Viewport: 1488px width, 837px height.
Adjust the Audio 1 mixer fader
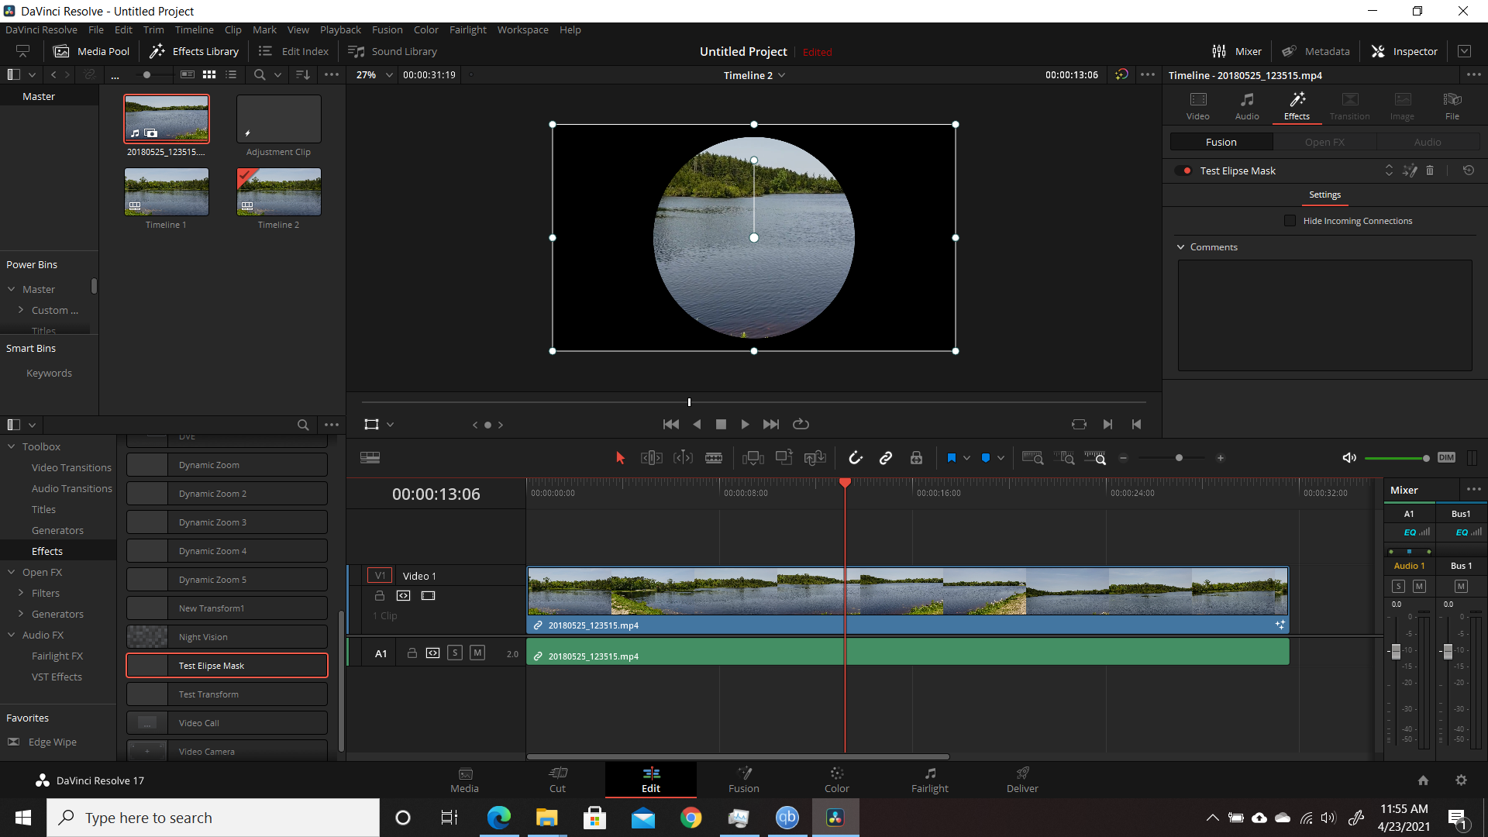(x=1396, y=652)
